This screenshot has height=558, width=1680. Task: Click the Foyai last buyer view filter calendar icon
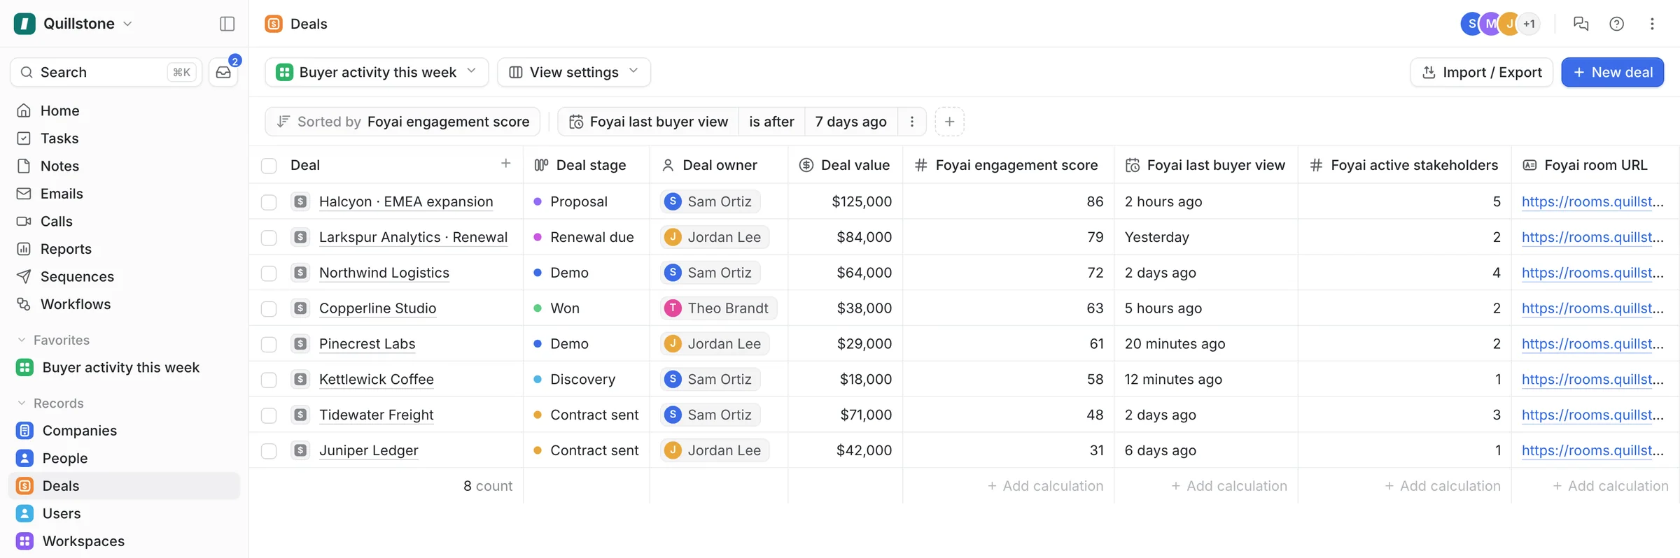point(576,122)
